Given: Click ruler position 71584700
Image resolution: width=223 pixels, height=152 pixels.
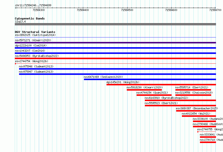Looking at the screenshot, I should pyautogui.click(x=215, y=10).
